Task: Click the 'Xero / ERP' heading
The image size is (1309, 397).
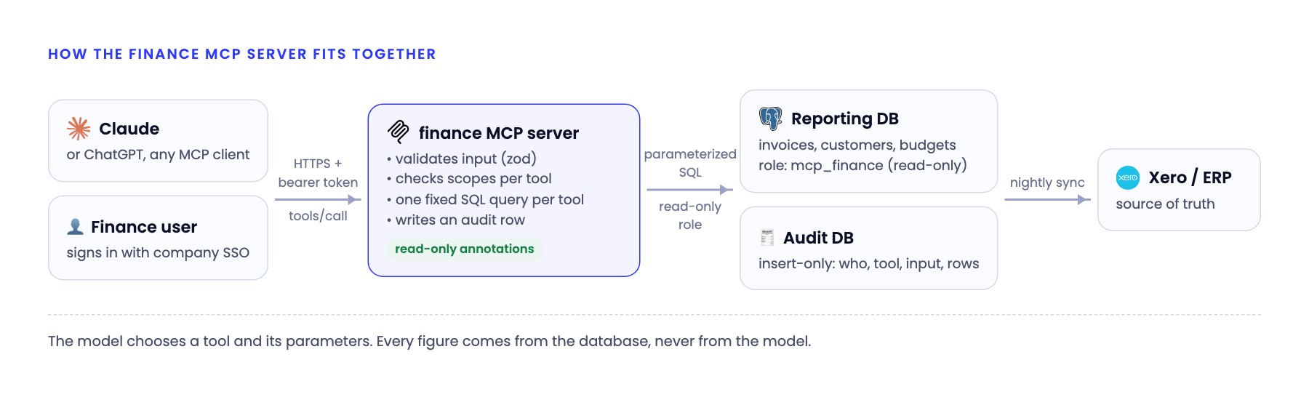Action: point(1190,177)
